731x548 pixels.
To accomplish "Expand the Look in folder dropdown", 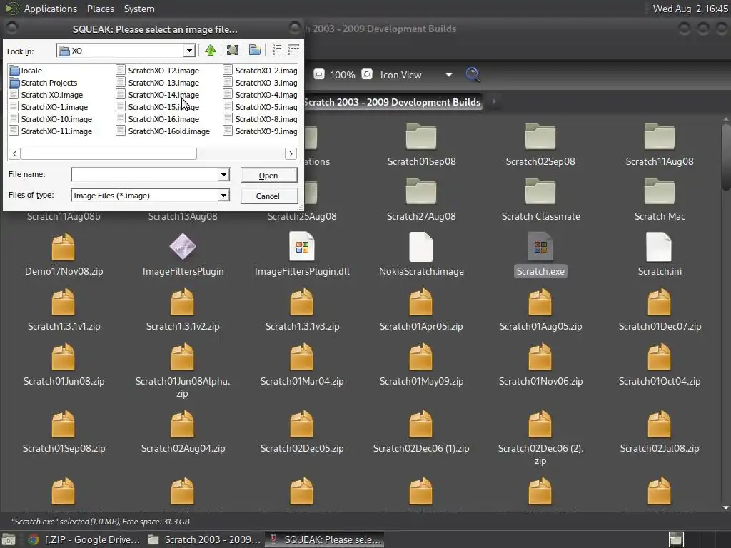I will click(189, 51).
